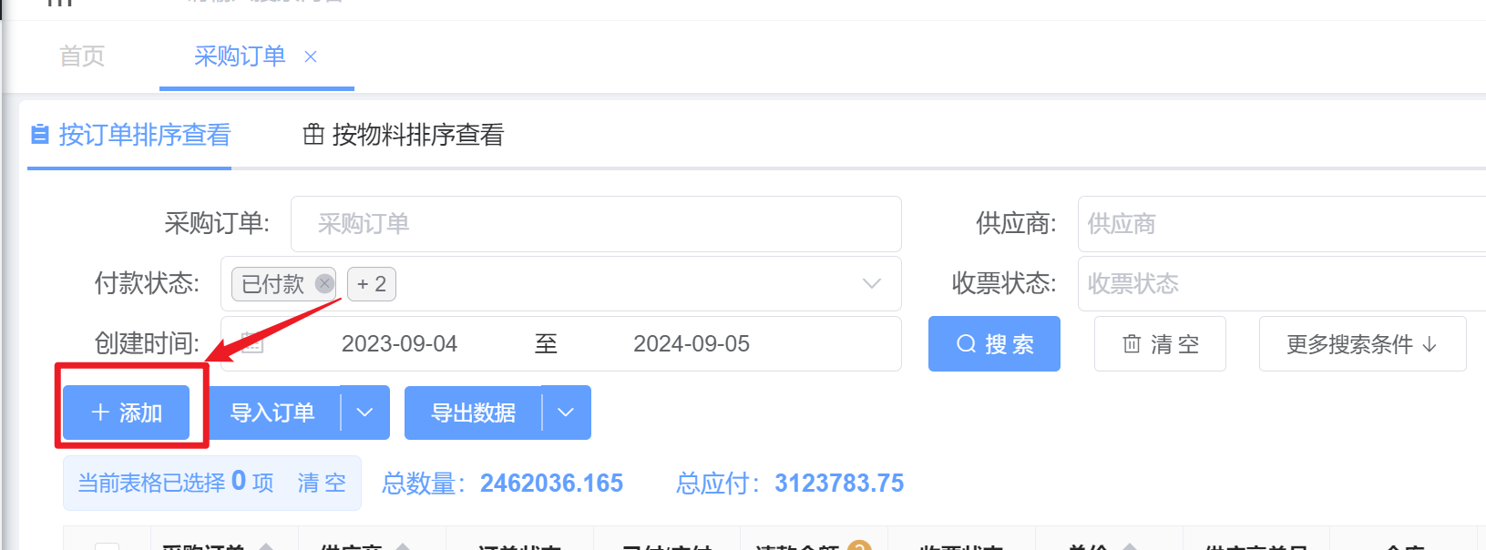This screenshot has height=550, width=1486.
Task: Click the 添加 button to add an order
Action: (127, 412)
